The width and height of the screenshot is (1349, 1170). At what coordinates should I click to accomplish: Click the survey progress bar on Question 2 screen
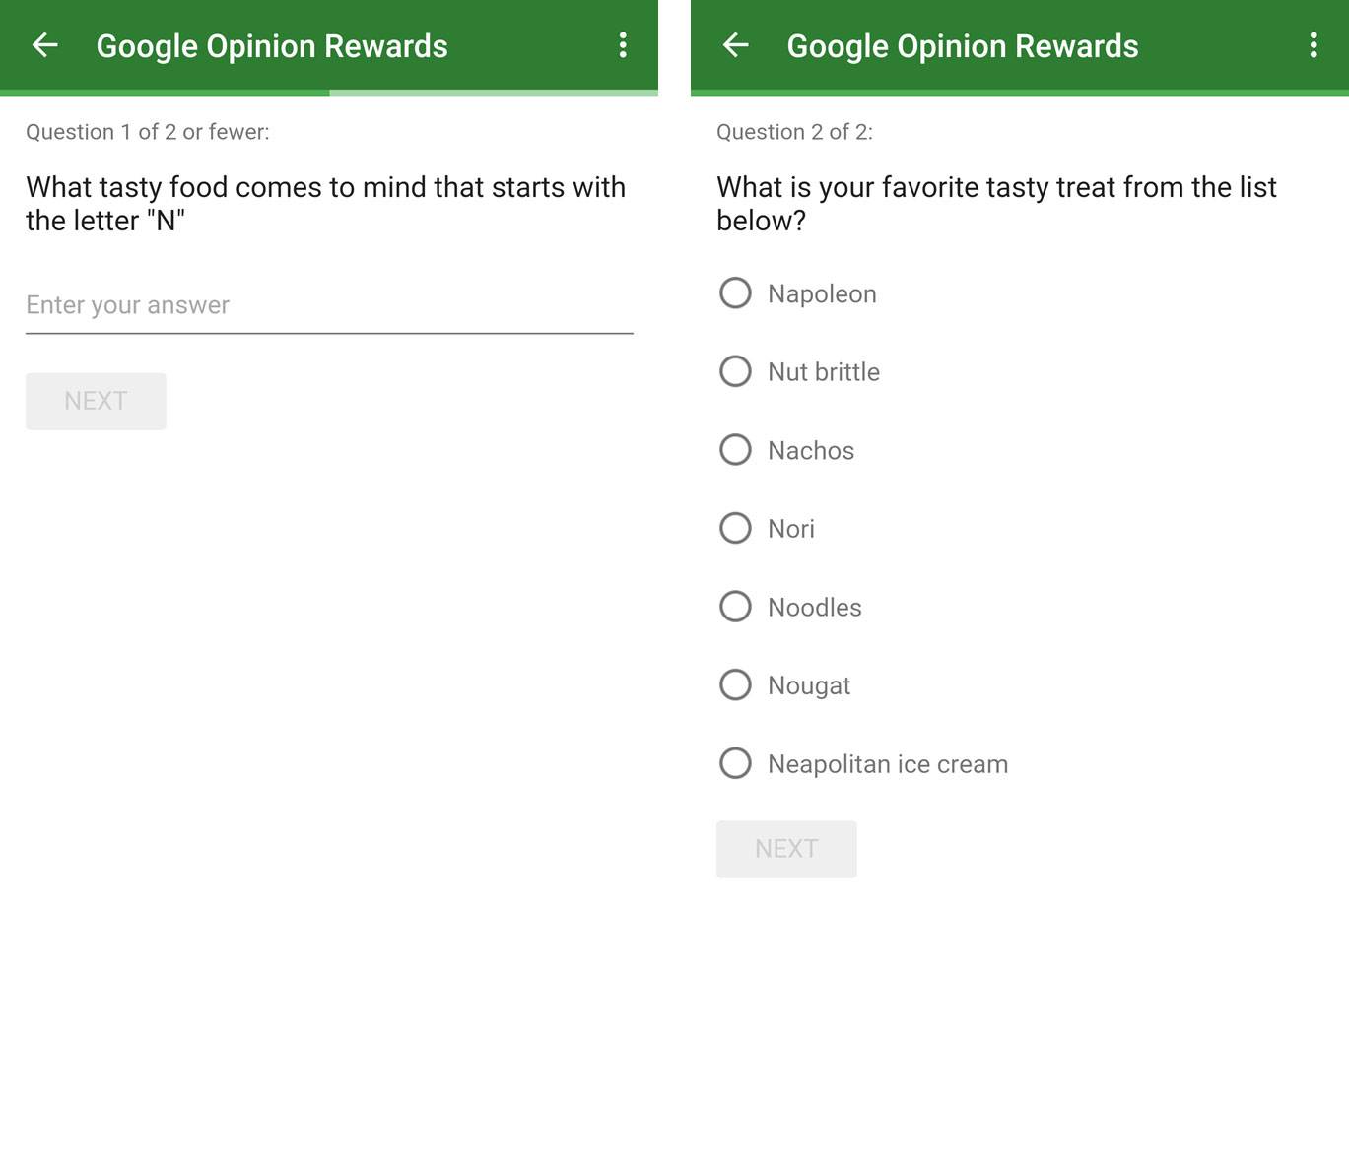(1020, 93)
